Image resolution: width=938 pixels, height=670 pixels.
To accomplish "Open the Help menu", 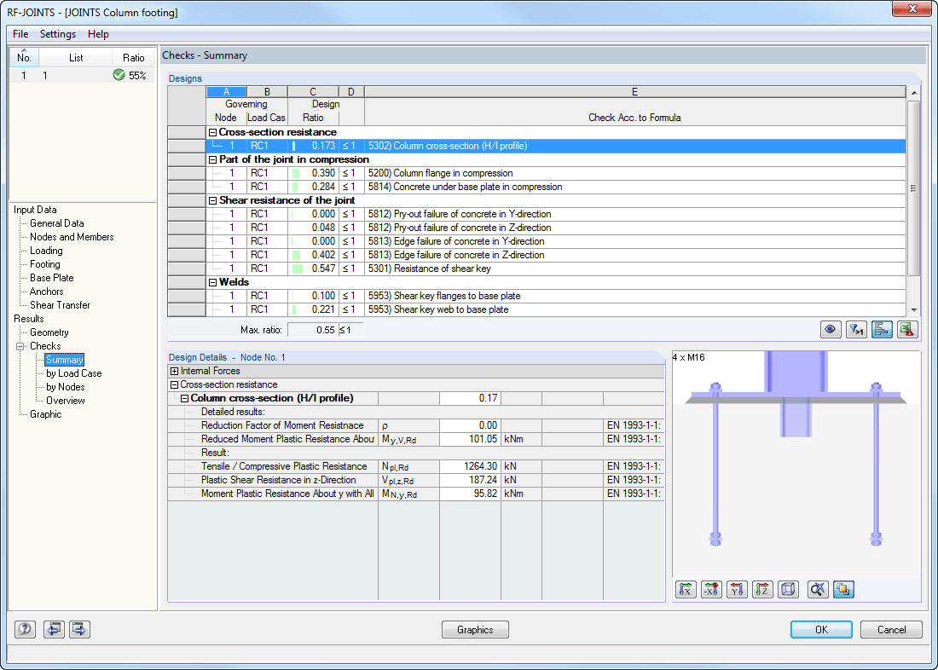I will point(98,34).
